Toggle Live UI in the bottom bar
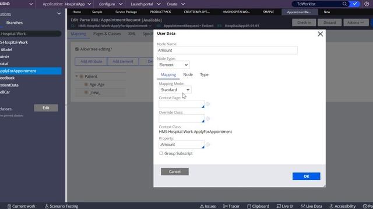The width and height of the screenshot is (373, 209). tap(285, 206)
